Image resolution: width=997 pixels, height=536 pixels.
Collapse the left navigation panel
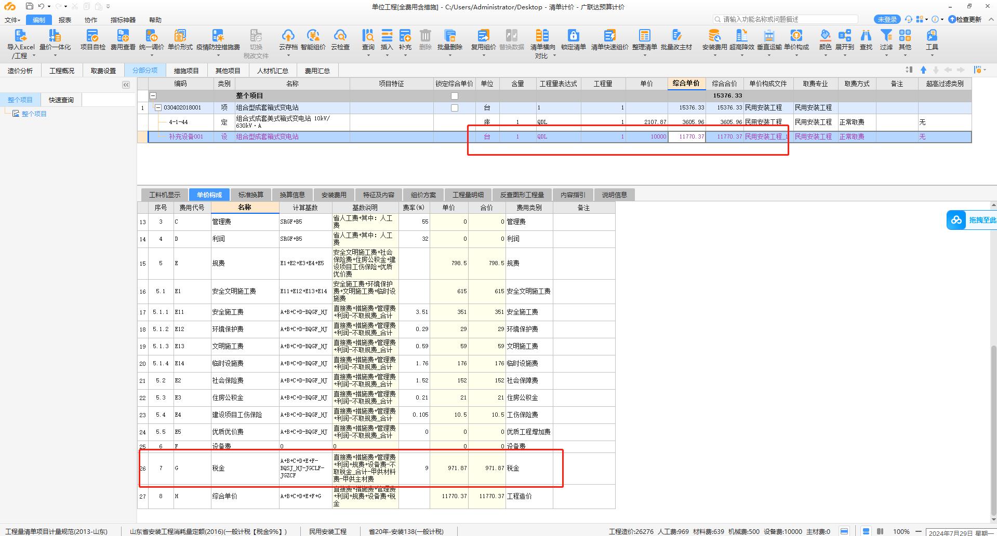[x=126, y=85]
